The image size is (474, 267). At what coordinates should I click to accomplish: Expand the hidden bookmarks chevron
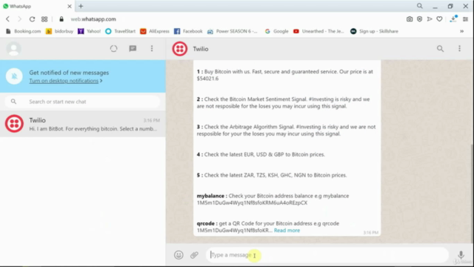coord(462,31)
